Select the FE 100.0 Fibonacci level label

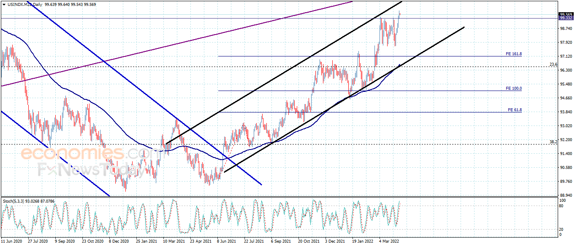(x=514, y=88)
